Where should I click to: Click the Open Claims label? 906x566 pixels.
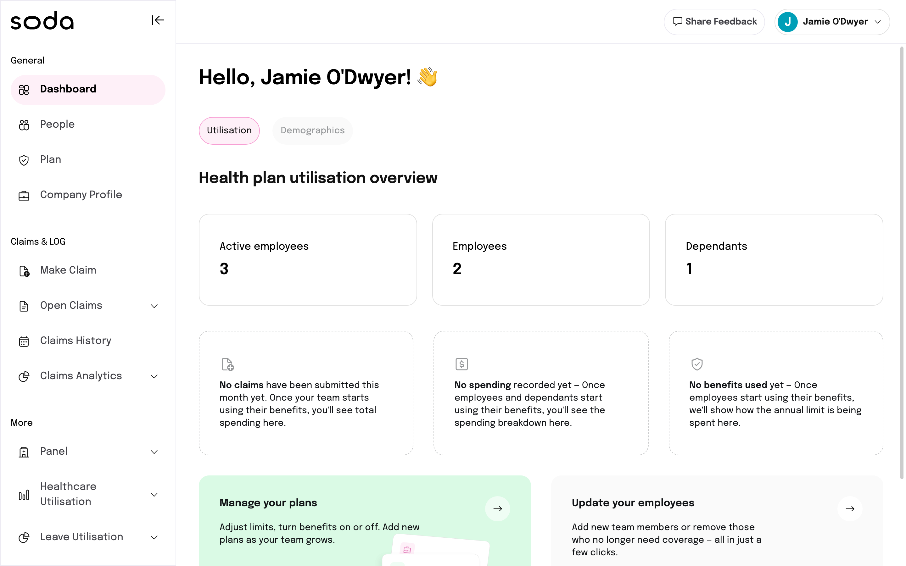(71, 306)
